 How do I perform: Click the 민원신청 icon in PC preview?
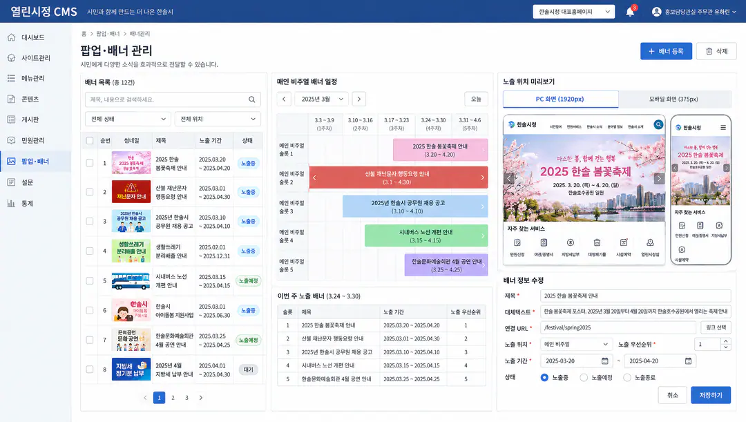(x=517, y=242)
